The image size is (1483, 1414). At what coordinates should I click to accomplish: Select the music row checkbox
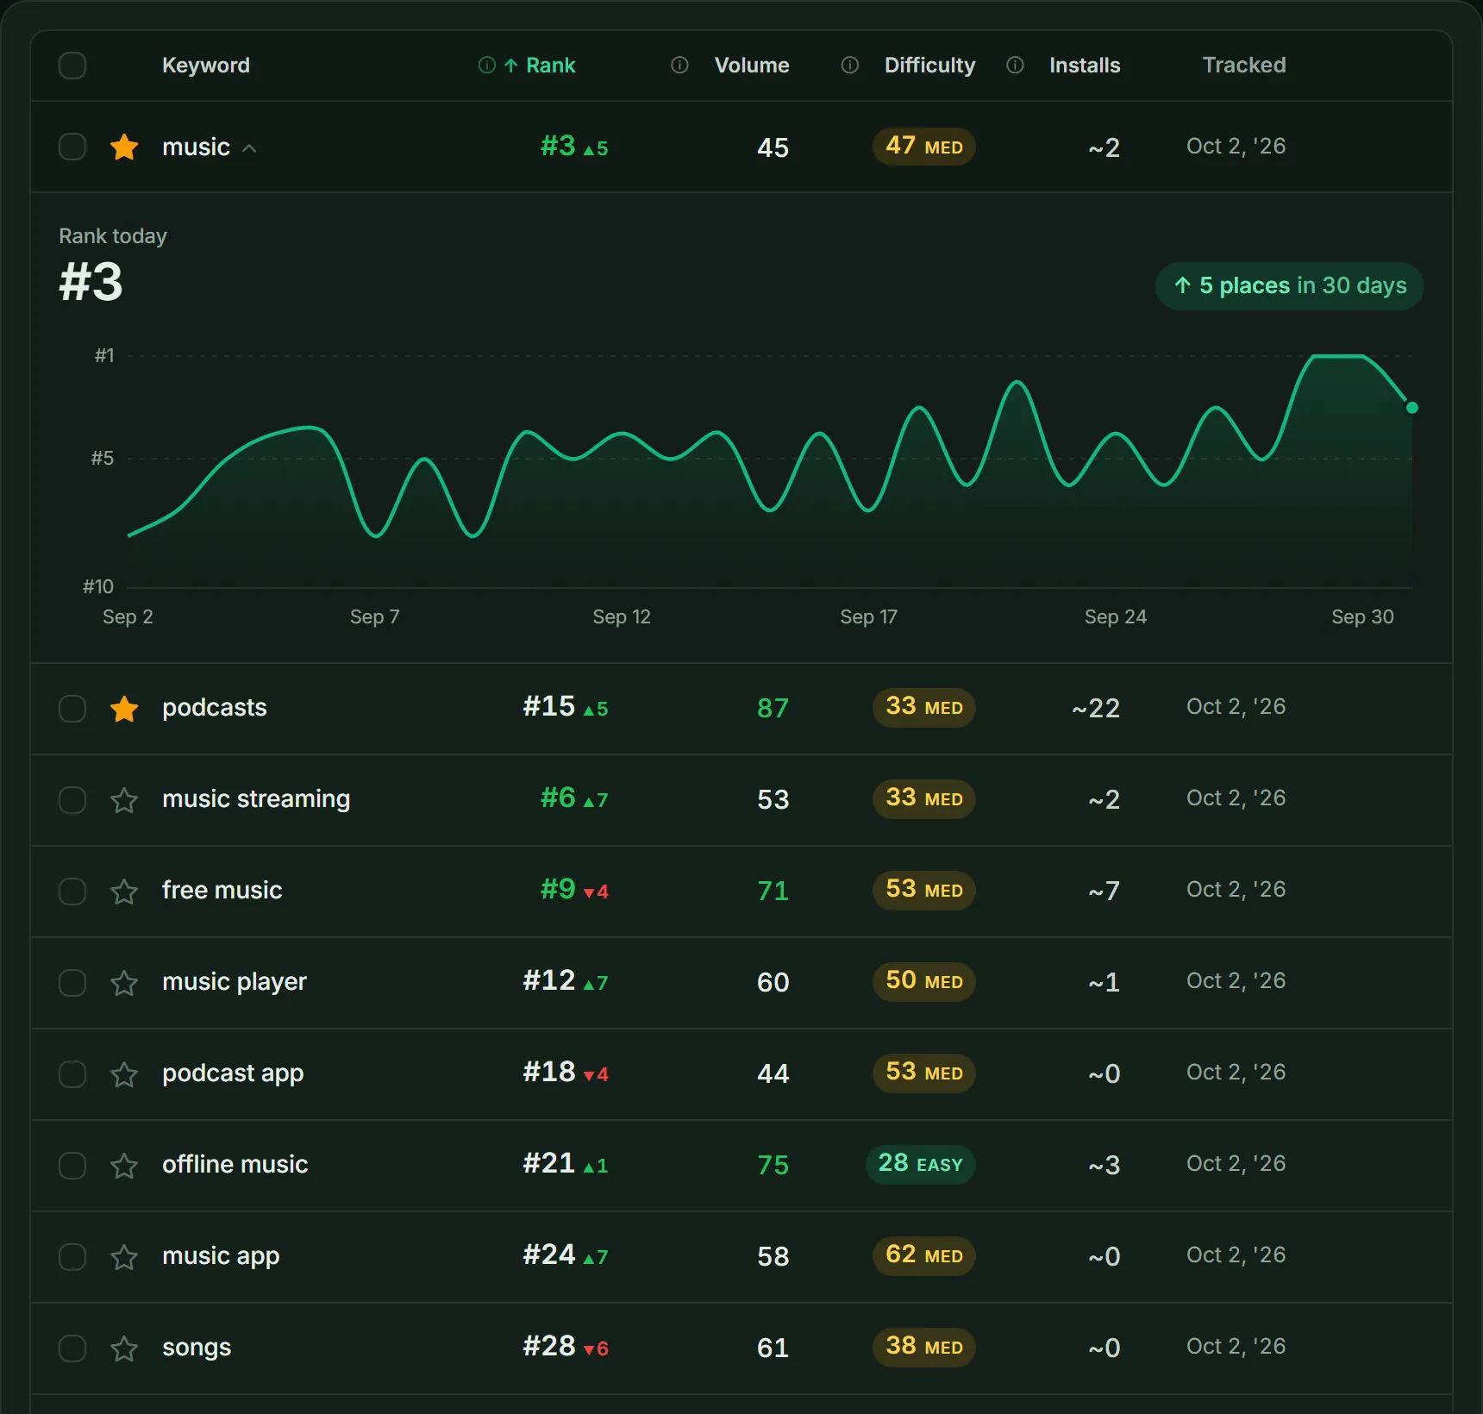tap(72, 147)
